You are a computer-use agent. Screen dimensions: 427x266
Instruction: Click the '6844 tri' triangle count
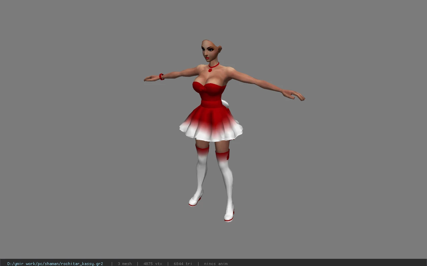pyautogui.click(x=183, y=264)
